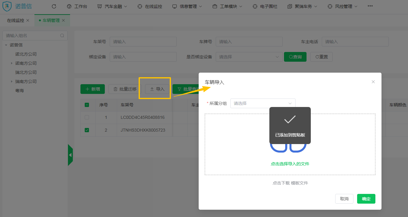Uncheck the checkbox for row 2
Screen dimensions: 408x217
pos(87,130)
